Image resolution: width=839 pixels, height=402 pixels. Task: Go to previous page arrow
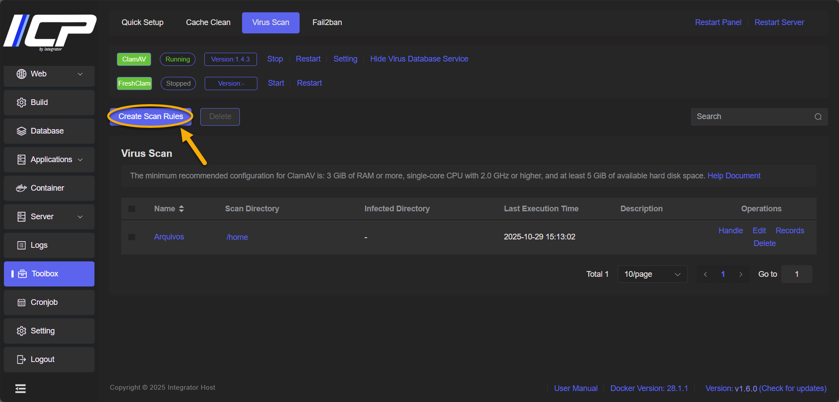click(x=705, y=274)
